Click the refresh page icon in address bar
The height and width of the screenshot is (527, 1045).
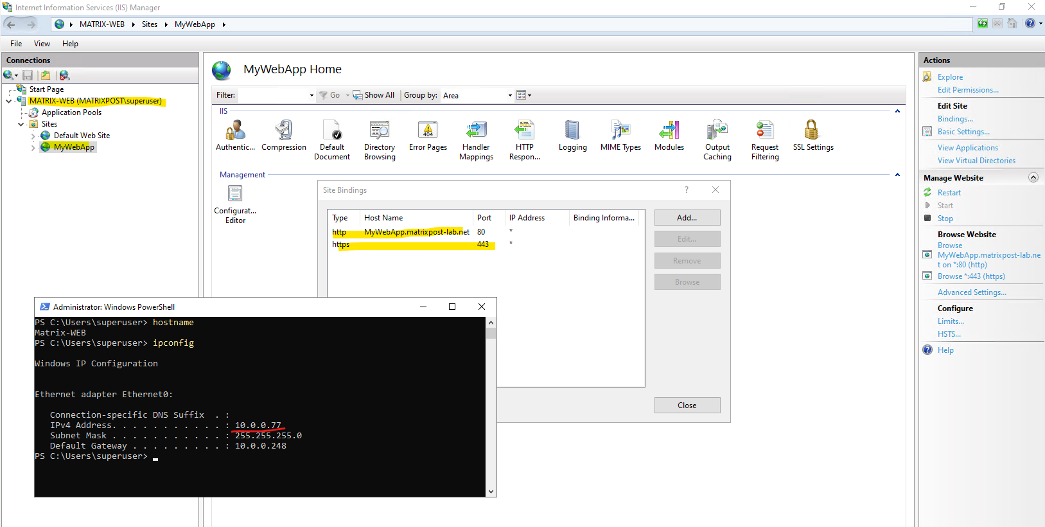pyautogui.click(x=983, y=24)
